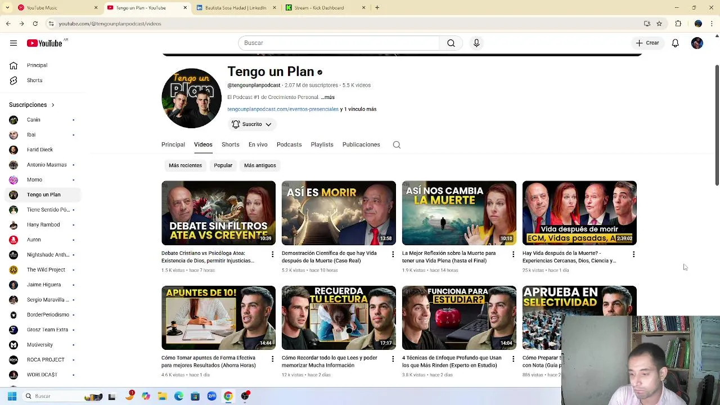Open options for Cómo Recordar todo video

coord(393,359)
